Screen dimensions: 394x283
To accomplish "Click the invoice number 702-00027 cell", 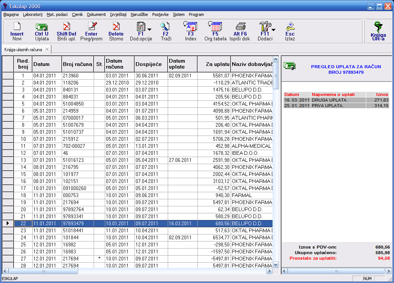I will [78, 146].
